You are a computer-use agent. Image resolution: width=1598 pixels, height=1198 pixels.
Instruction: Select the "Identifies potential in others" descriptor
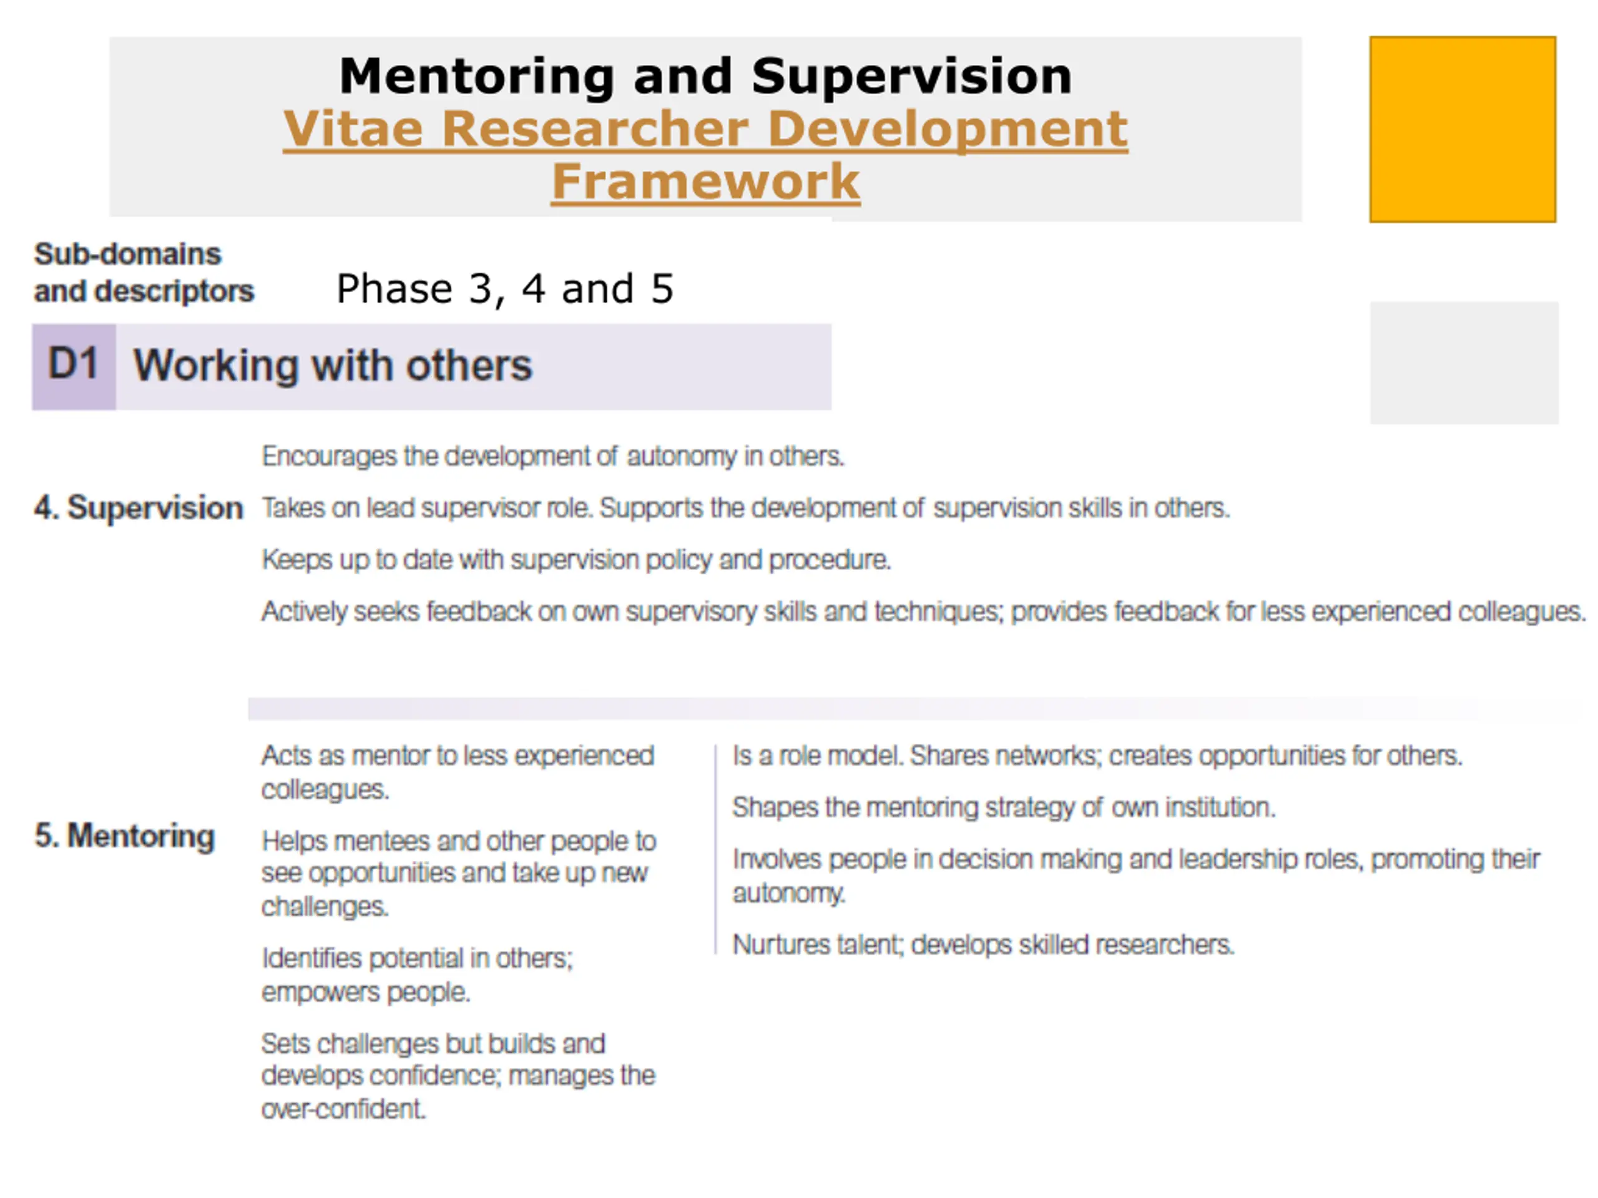pyautogui.click(x=417, y=975)
